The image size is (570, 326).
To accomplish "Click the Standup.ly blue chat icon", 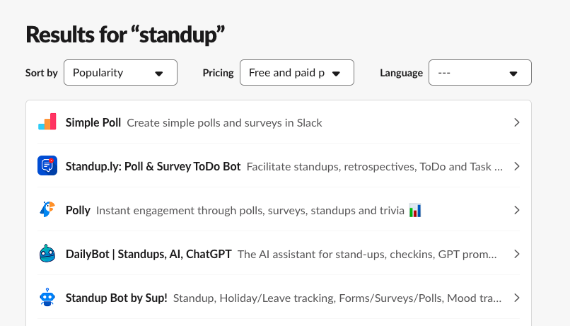I will (x=47, y=165).
